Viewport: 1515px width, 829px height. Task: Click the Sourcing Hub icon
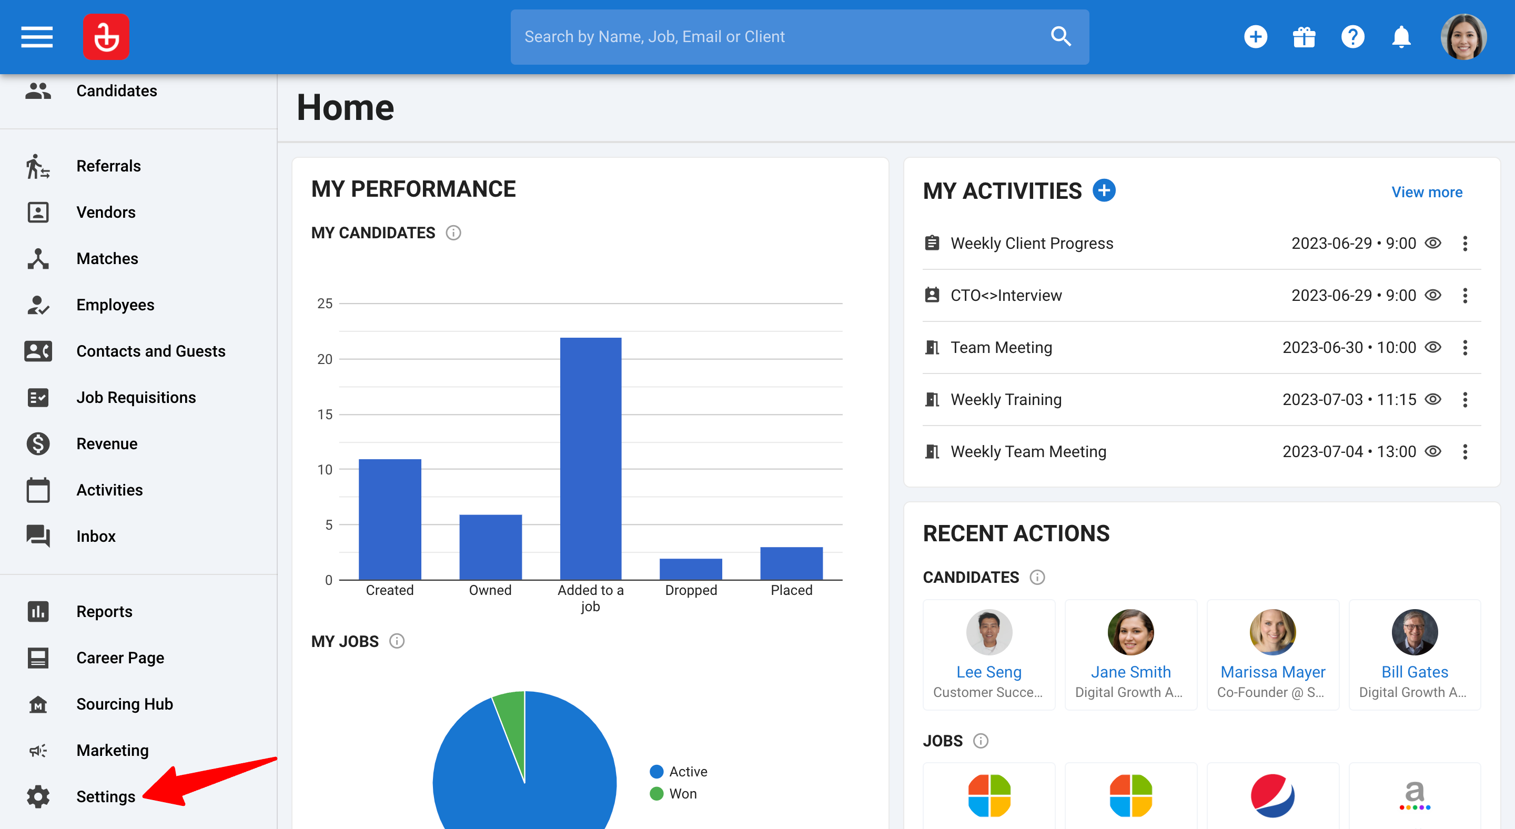(38, 704)
